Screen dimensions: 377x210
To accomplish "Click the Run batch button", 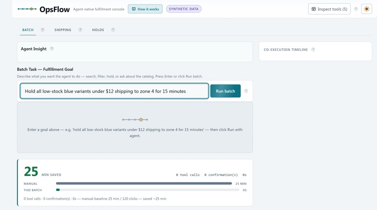I will (x=225, y=91).
